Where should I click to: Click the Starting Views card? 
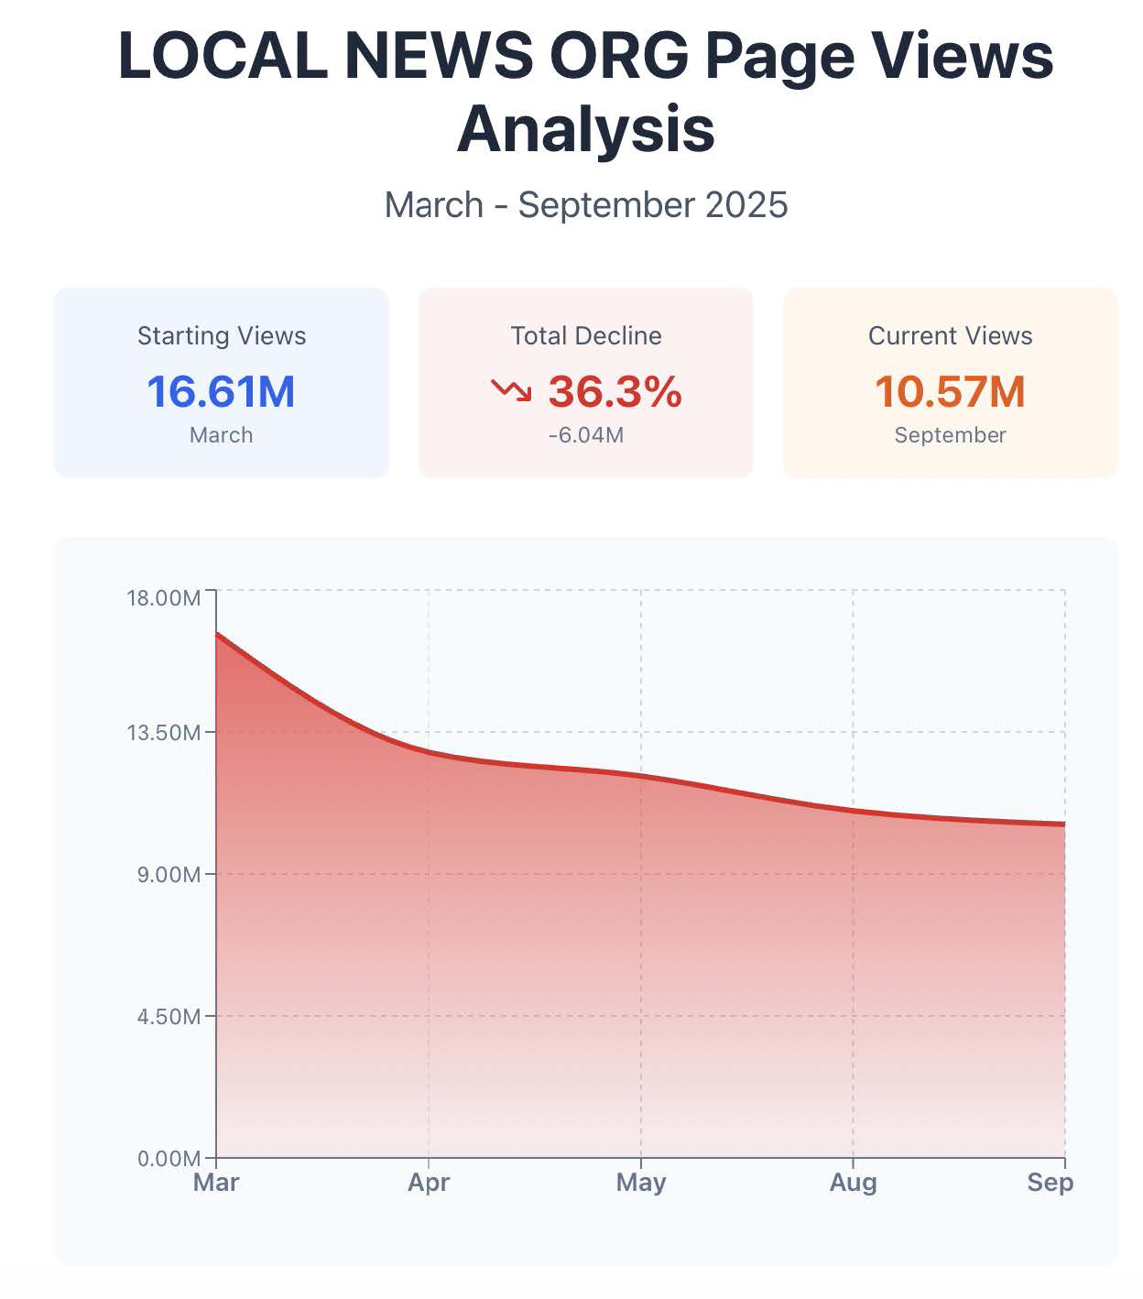point(222,383)
